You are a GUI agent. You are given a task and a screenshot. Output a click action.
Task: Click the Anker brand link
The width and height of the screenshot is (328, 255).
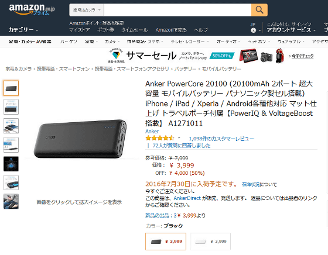tap(152, 132)
